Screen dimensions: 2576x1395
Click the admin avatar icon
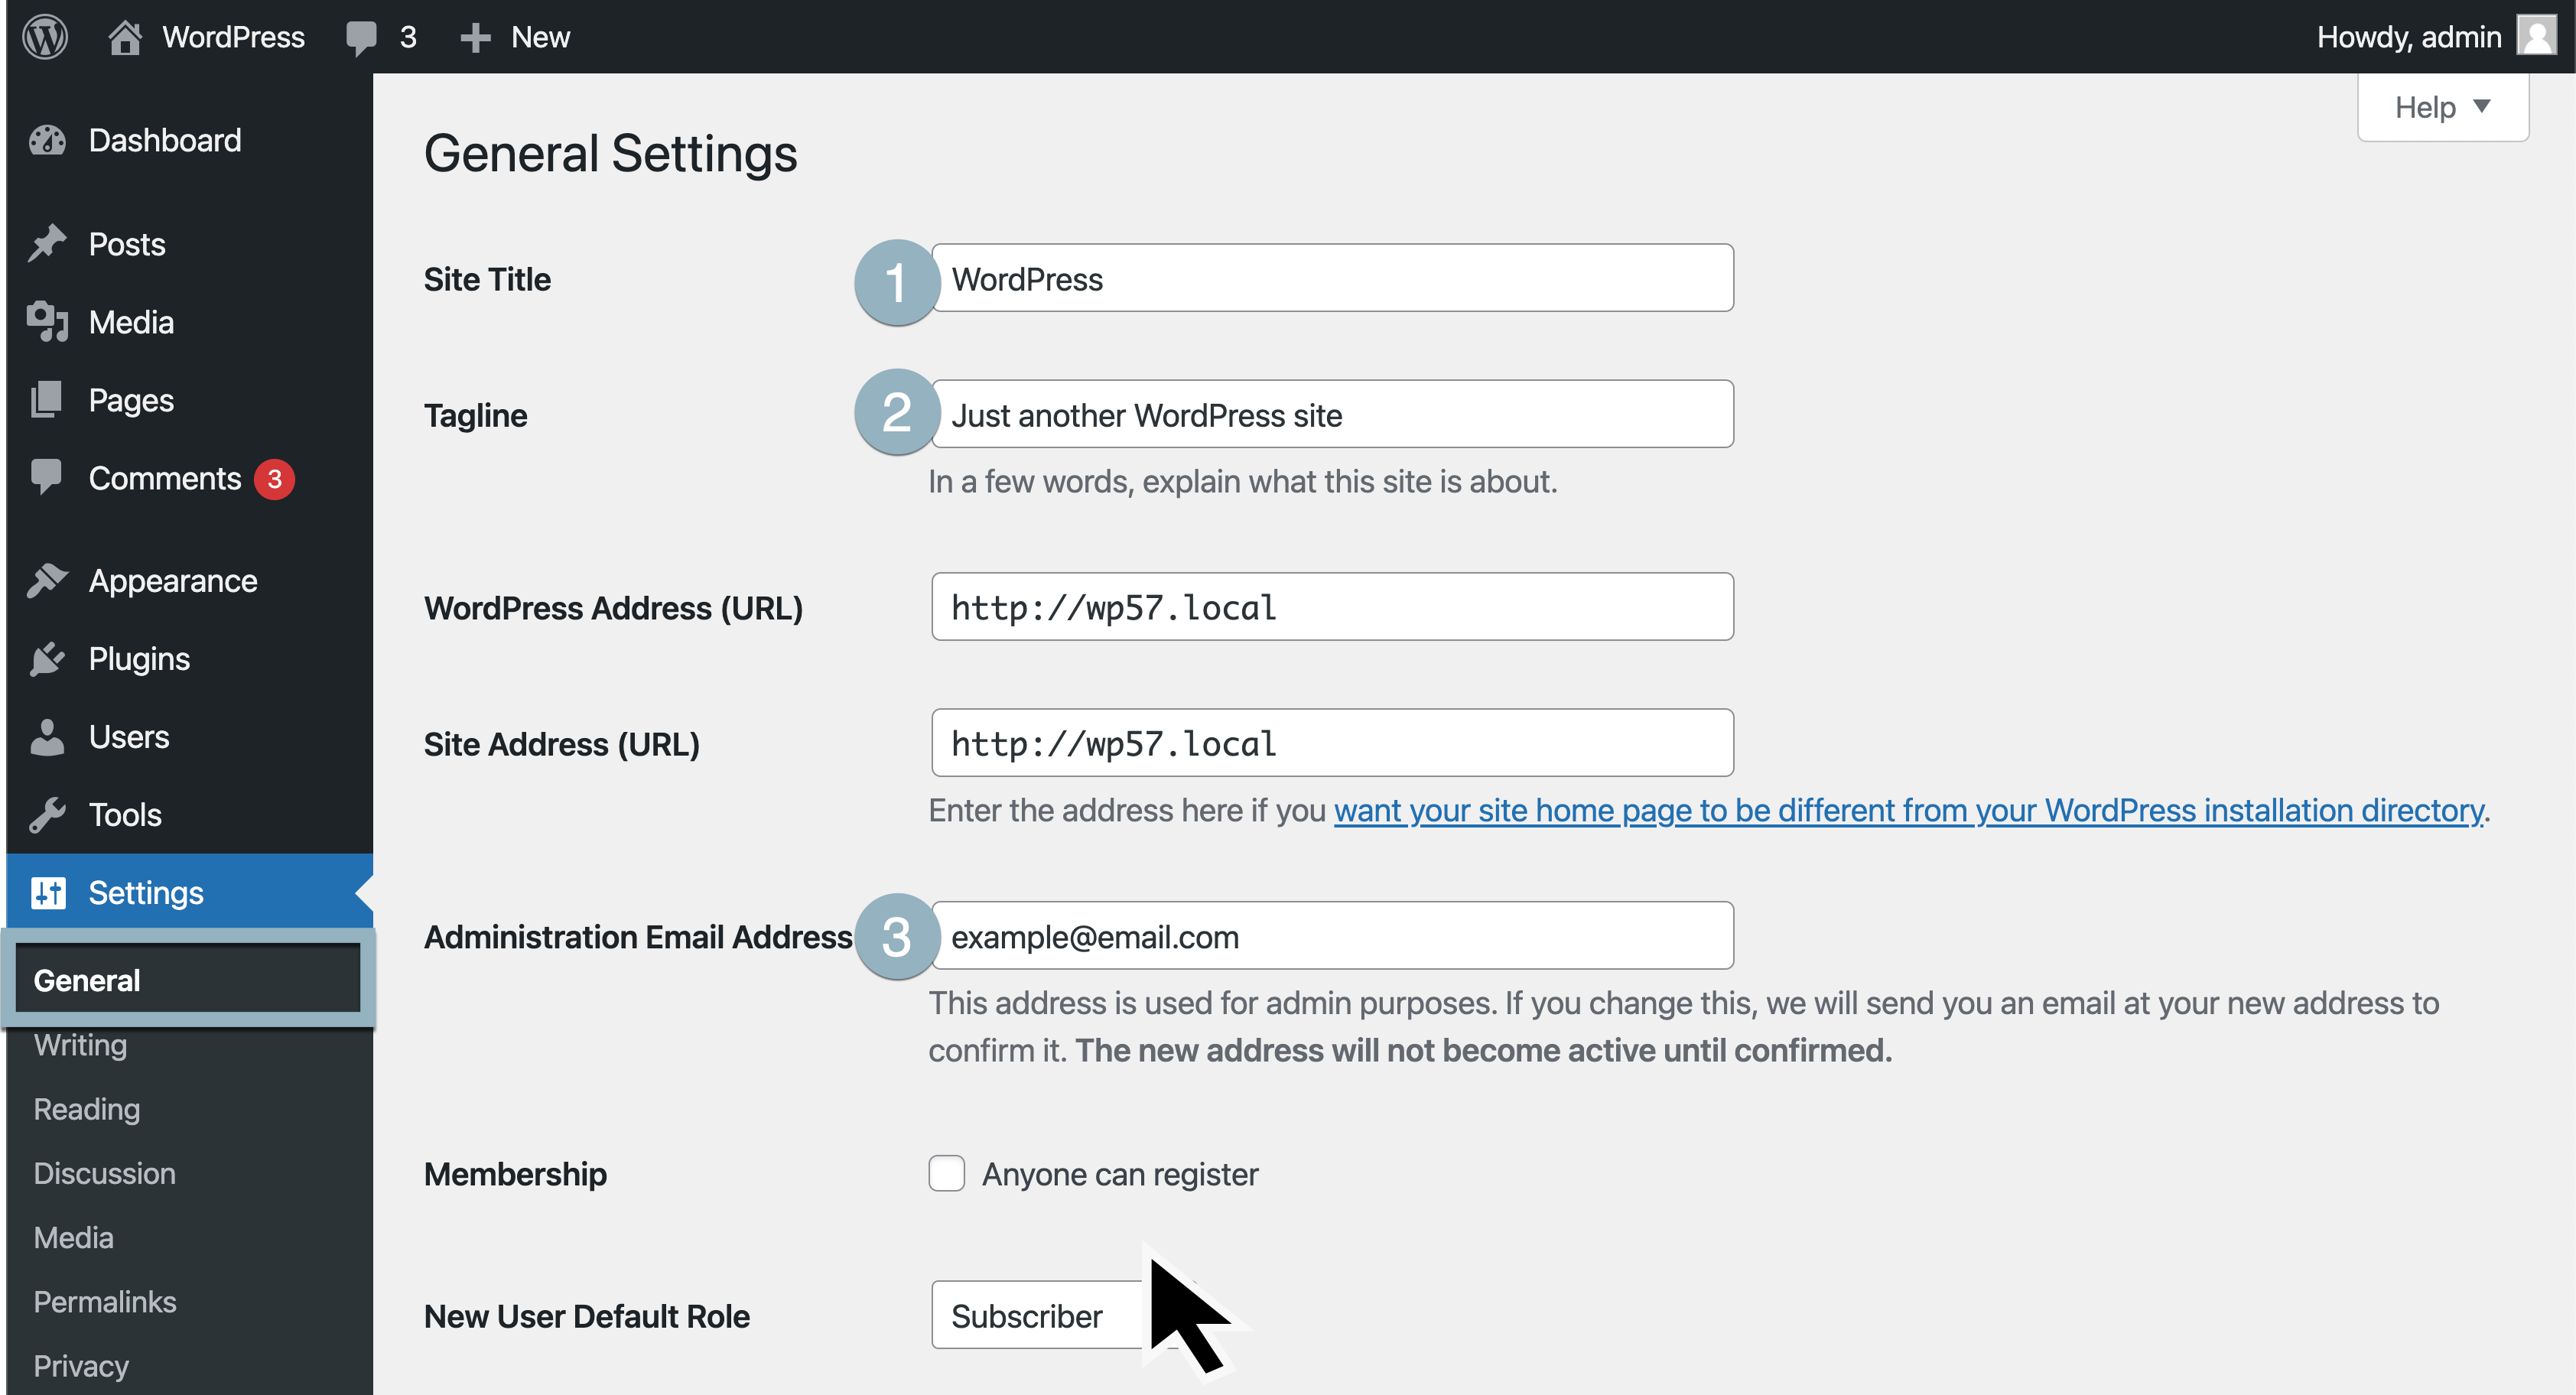(2536, 37)
